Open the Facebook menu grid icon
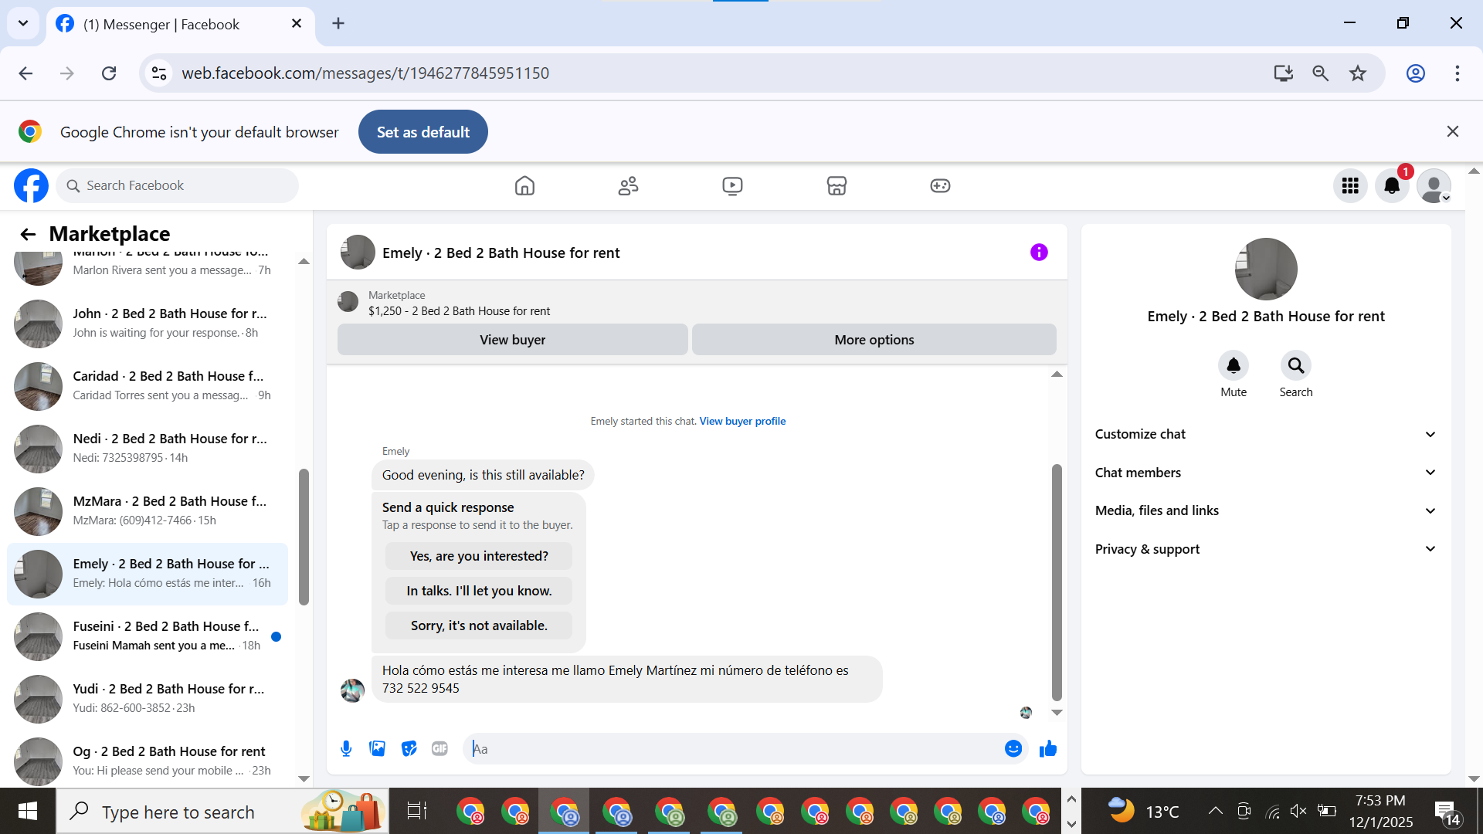This screenshot has width=1483, height=834. click(x=1350, y=185)
